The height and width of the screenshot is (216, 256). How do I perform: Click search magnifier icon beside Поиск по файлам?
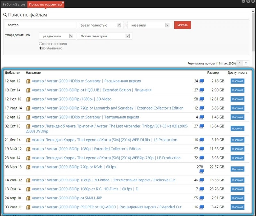click(5, 15)
